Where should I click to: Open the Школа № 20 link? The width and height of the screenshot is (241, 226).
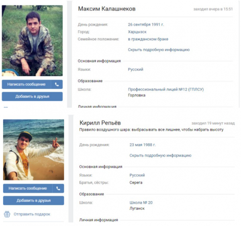coord(141,203)
